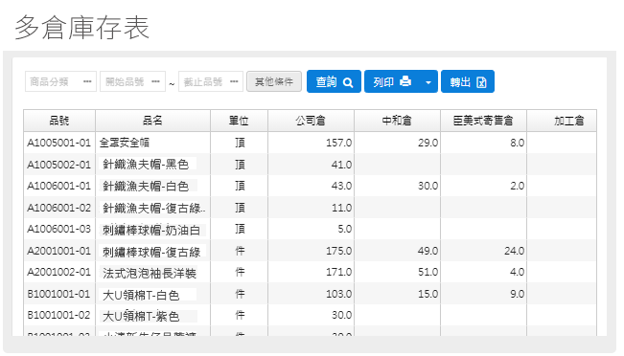This screenshot has width=624, height=356.
Task: Click the 中和倉 column header
Action: point(397,121)
